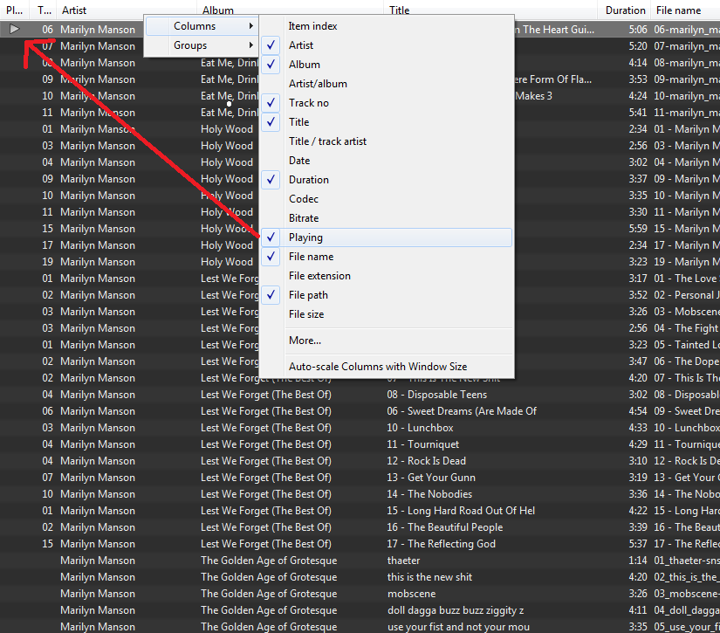Click file name 03_mobscene-
The width and height of the screenshot is (720, 633).
tap(687, 594)
